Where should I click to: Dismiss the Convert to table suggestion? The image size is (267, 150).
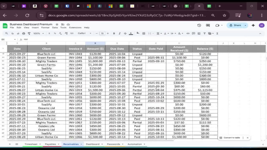pyautogui.click(x=248, y=137)
